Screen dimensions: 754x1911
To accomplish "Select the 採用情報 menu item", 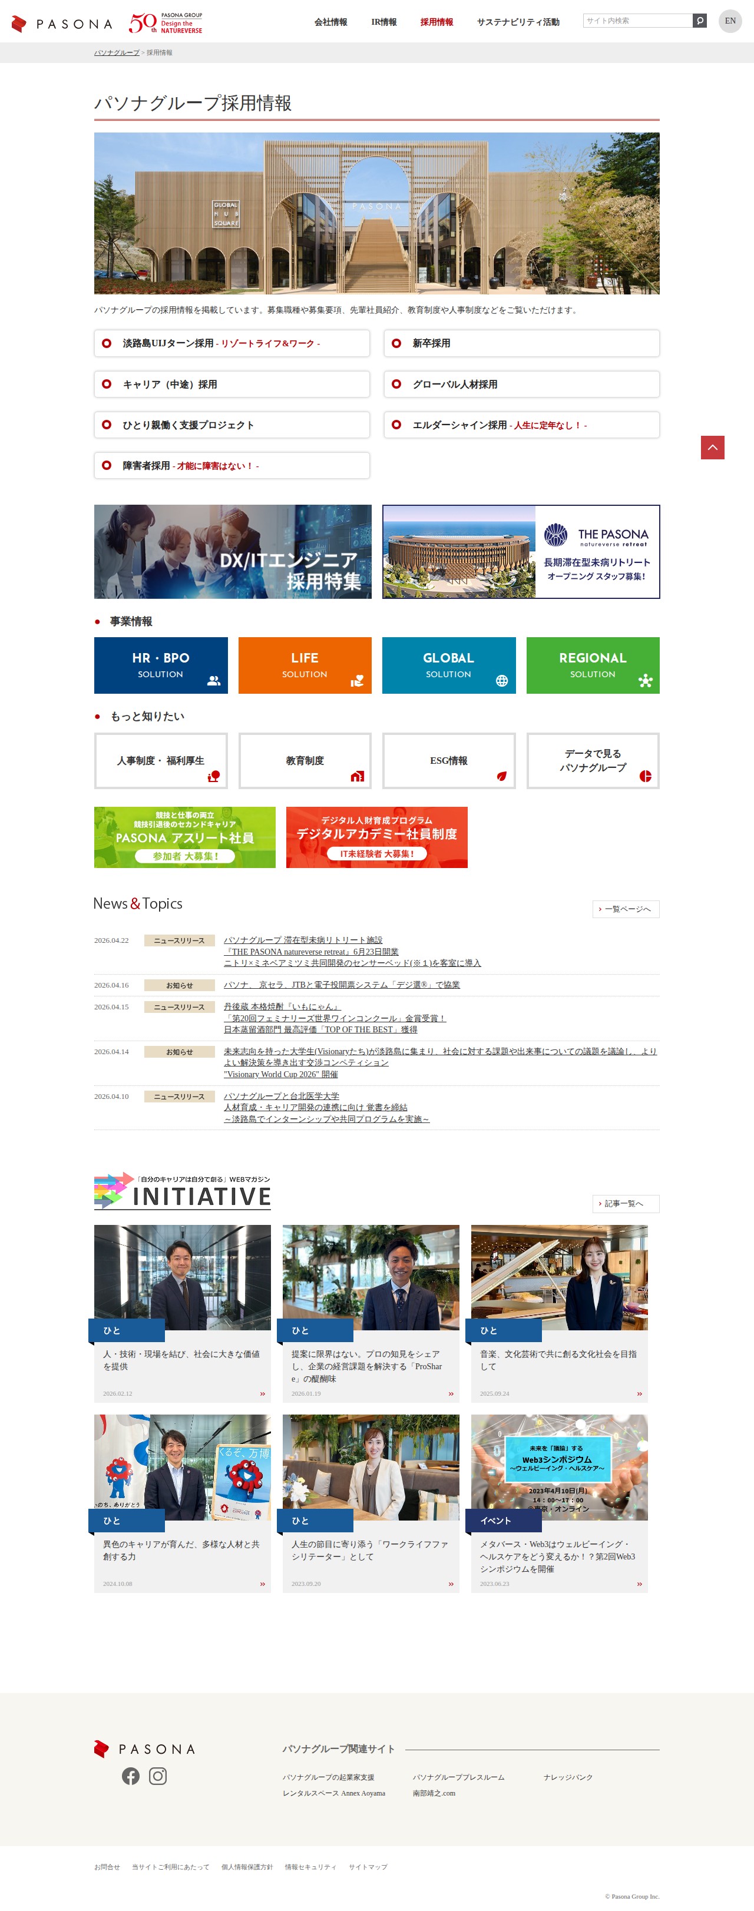I will 436,22.
